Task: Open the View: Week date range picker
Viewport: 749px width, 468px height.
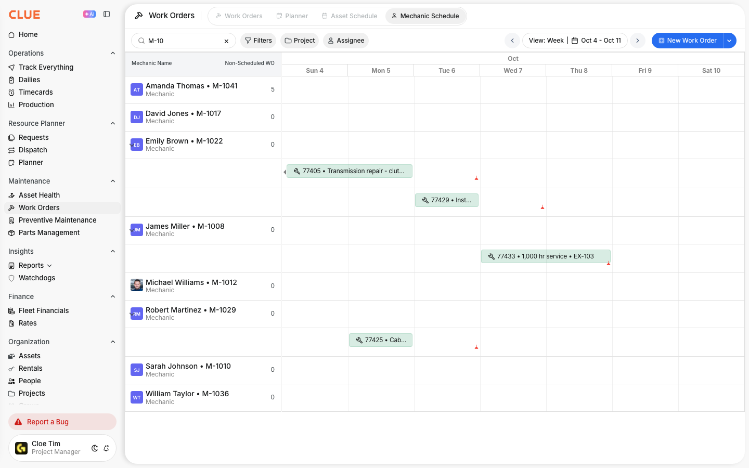Action: 575,41
